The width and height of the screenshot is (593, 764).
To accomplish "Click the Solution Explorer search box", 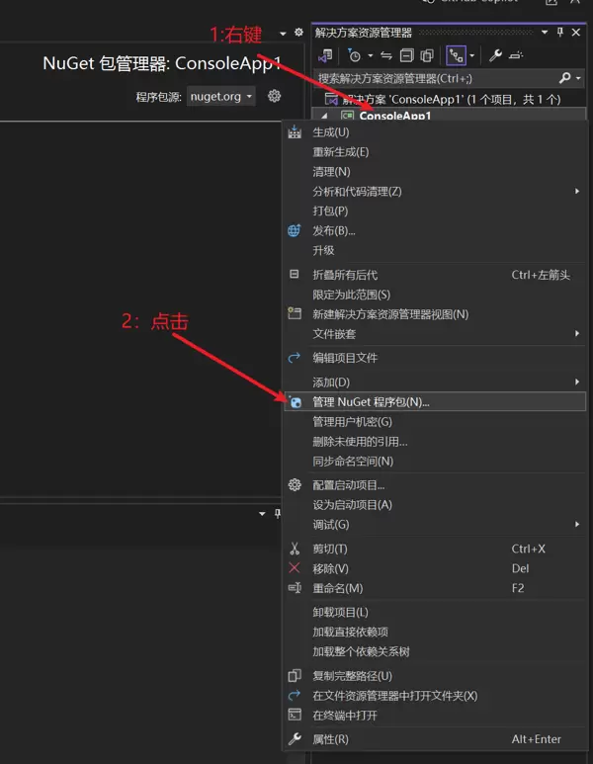I will pos(435,77).
